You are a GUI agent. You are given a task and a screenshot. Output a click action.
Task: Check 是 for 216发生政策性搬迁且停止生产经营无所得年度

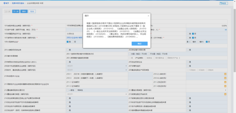click(67, 98)
